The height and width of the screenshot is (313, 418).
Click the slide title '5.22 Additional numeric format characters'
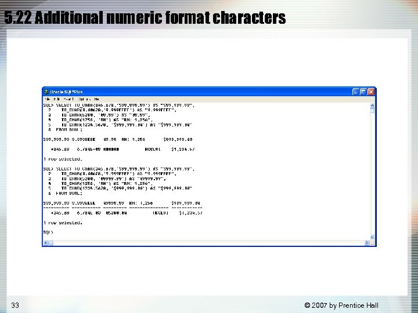tap(145, 17)
